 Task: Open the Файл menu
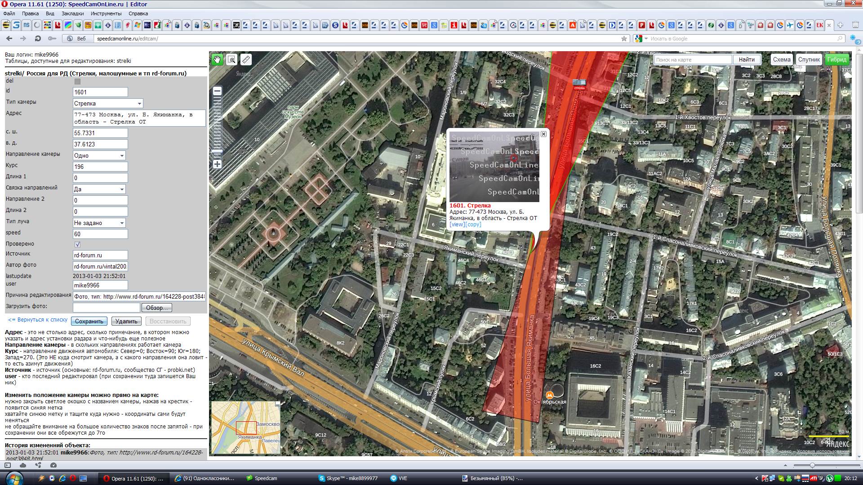(x=9, y=13)
